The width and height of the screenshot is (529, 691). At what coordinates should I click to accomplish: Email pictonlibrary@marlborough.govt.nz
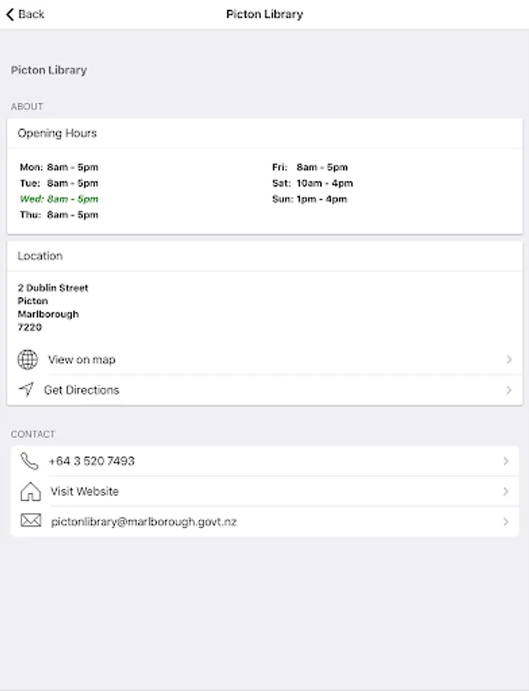point(144,521)
